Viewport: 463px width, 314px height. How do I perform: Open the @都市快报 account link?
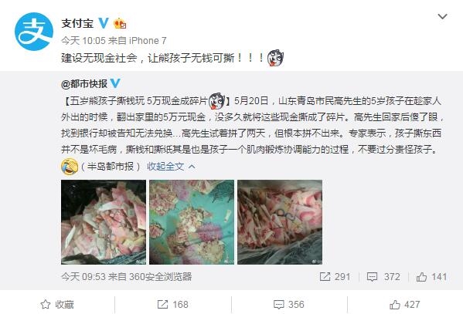click(x=84, y=84)
